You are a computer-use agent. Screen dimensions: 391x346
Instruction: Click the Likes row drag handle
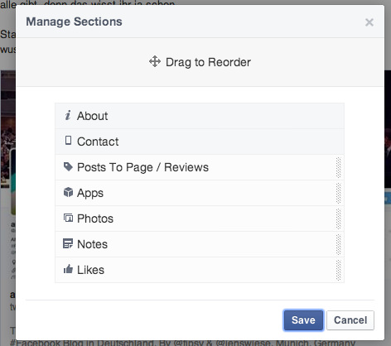[339, 270]
